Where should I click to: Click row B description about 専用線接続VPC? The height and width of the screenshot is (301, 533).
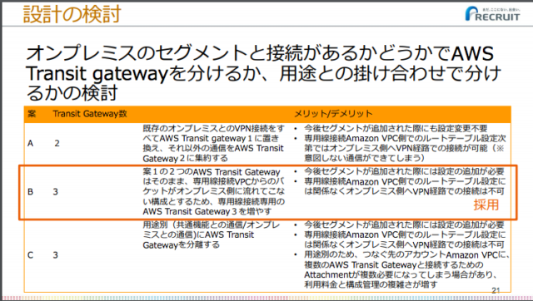213,192
